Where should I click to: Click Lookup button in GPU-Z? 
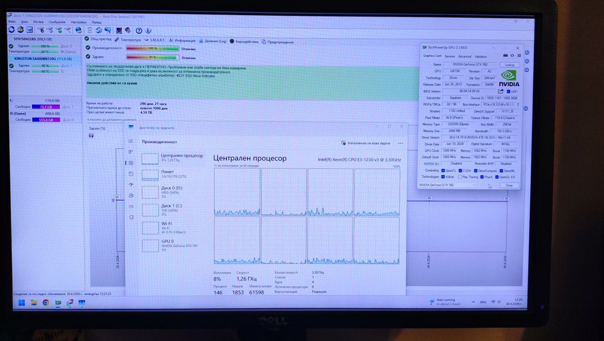tap(509, 65)
